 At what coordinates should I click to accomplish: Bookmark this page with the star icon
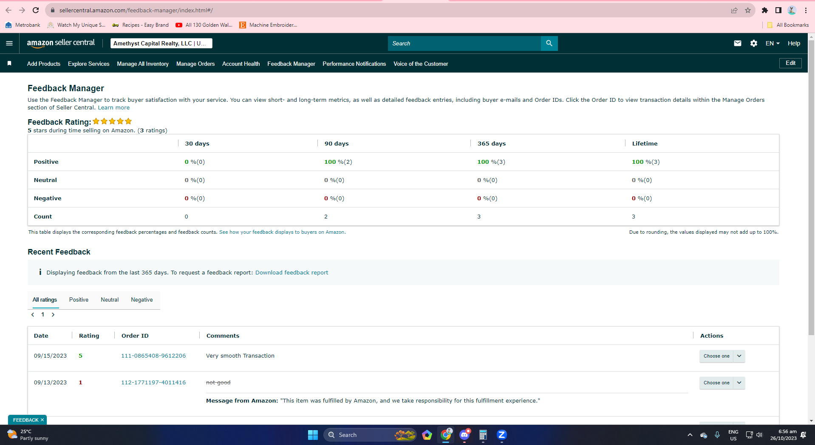click(x=748, y=10)
